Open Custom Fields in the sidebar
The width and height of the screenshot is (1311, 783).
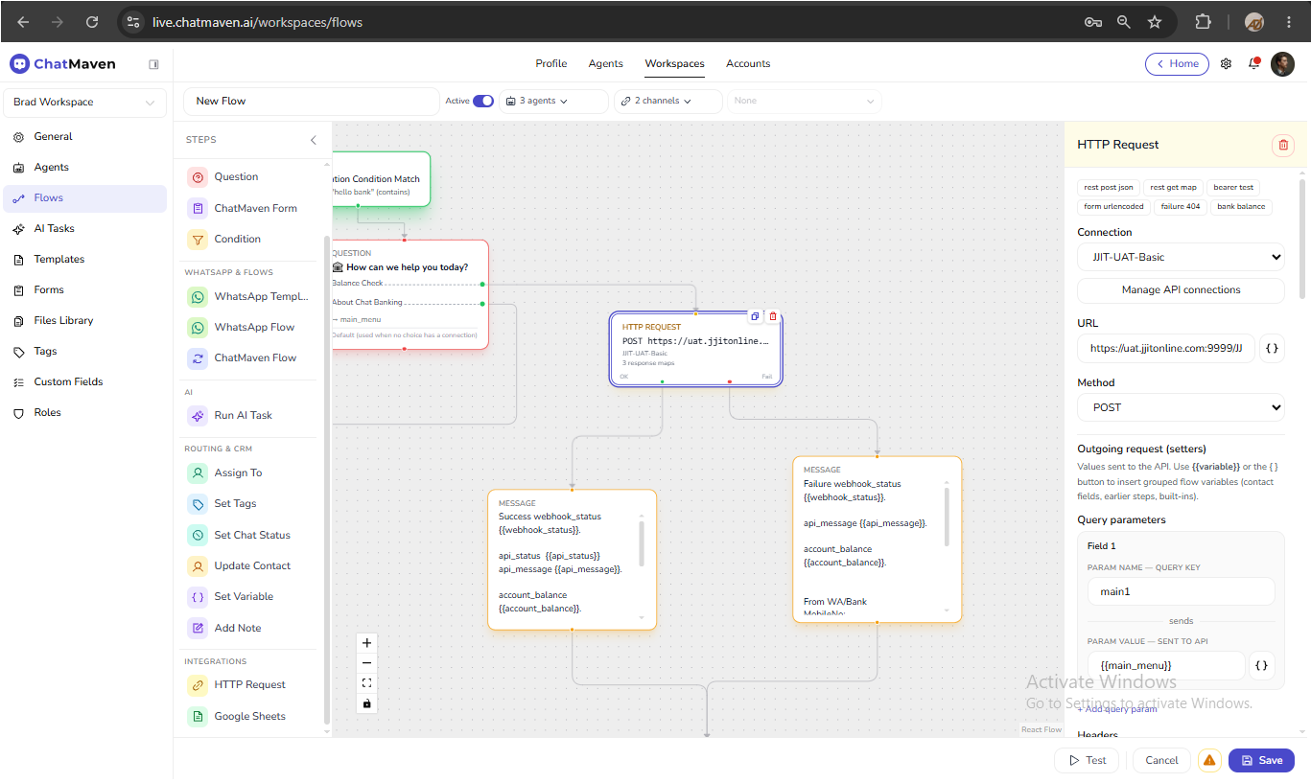[x=84, y=382]
